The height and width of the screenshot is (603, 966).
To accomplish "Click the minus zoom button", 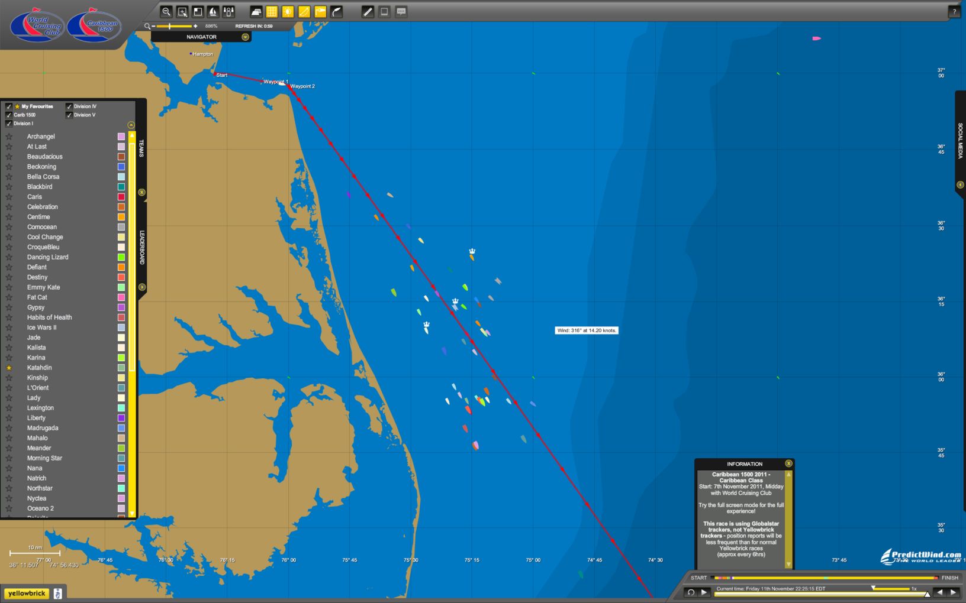I will 153,26.
